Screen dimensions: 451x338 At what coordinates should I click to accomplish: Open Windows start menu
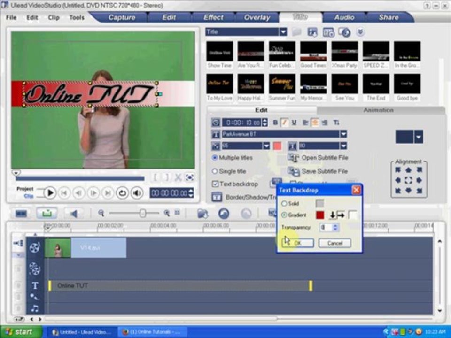(21, 332)
